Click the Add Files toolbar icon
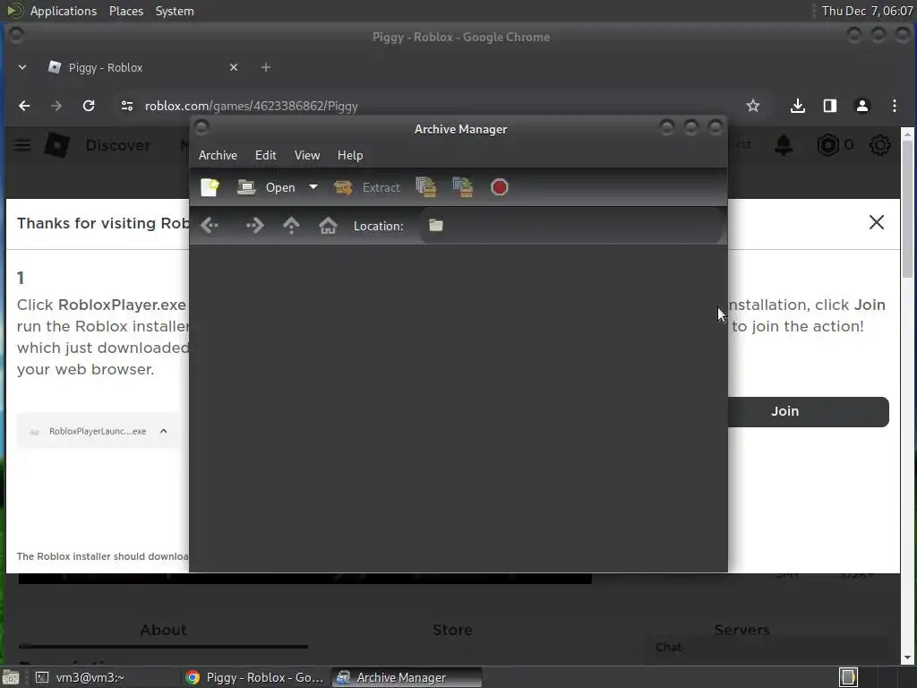Image resolution: width=917 pixels, height=688 pixels. point(425,187)
